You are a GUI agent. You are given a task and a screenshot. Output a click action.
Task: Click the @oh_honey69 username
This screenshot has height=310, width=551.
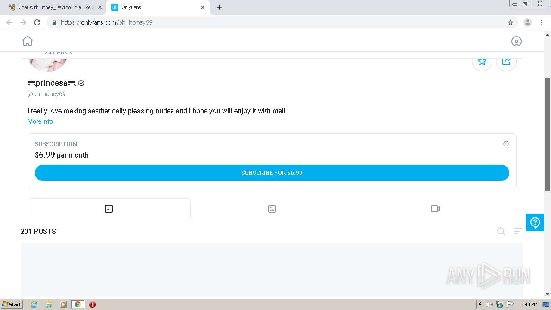coord(46,94)
